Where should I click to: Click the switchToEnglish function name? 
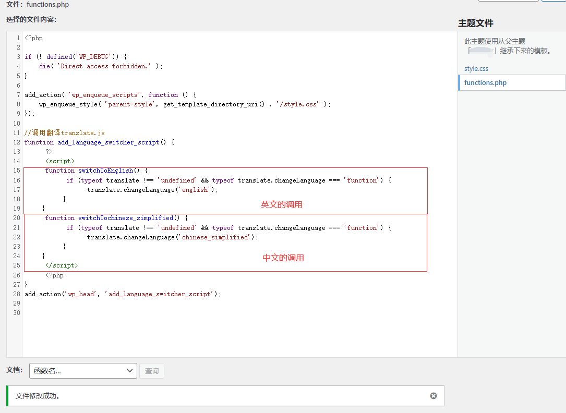[x=106, y=171]
